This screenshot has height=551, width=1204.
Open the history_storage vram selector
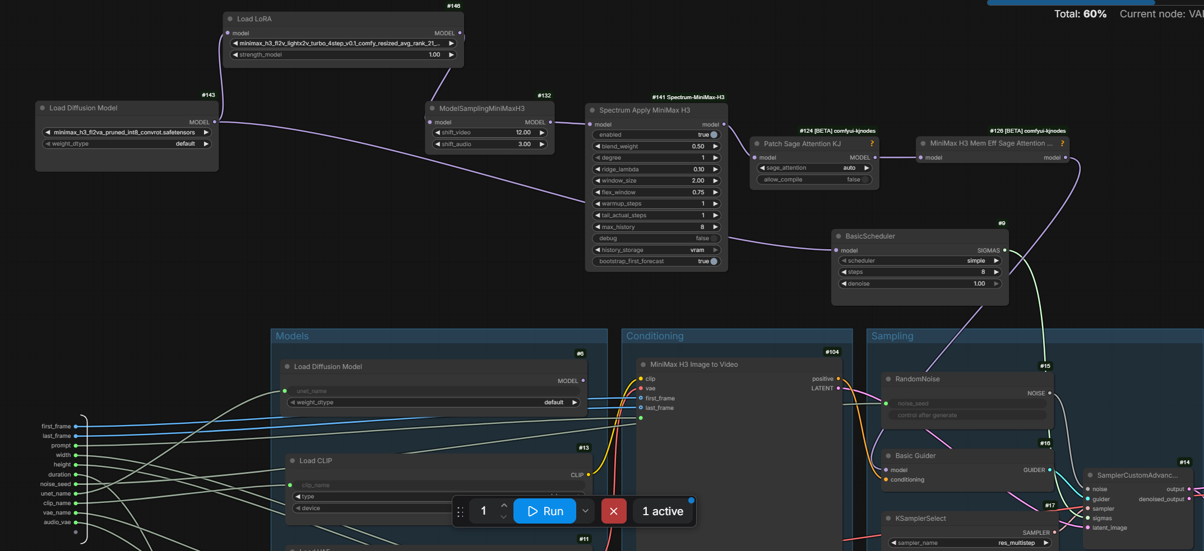pyautogui.click(x=656, y=250)
